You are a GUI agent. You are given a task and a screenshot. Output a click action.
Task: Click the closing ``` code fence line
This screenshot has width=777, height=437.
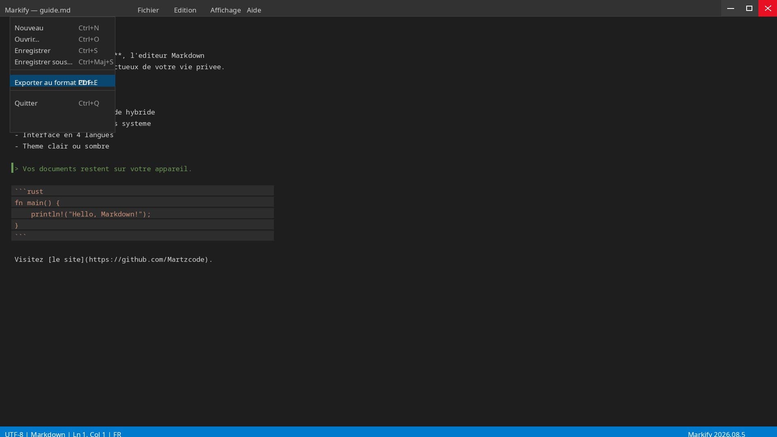142,235
